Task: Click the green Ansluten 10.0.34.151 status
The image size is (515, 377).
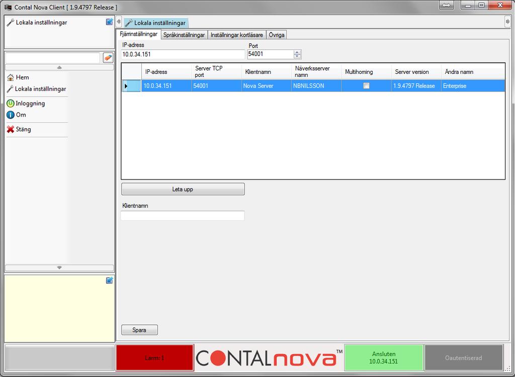Action: 384,357
